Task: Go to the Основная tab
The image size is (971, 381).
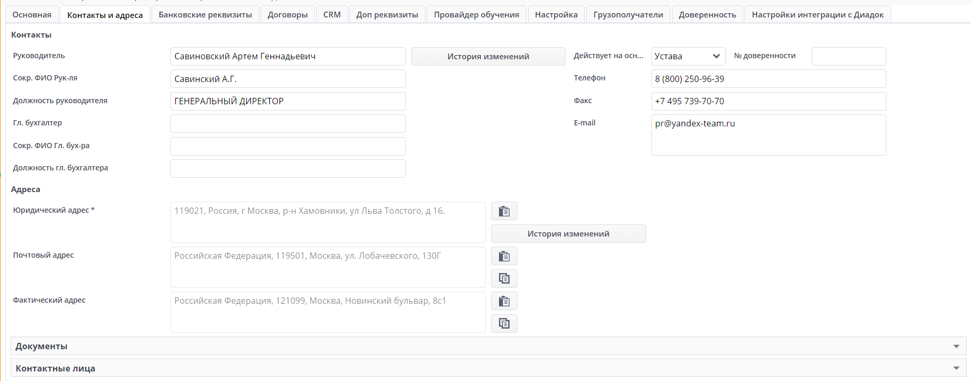Action: click(32, 15)
